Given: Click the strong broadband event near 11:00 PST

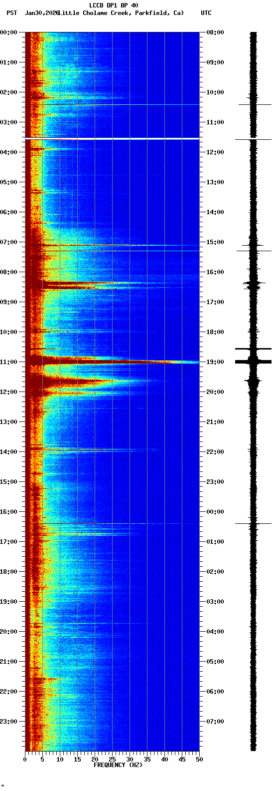Looking at the screenshot, I should (x=112, y=361).
